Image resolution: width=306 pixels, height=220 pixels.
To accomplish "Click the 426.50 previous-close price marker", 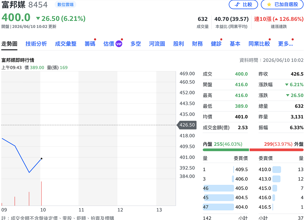I will tap(187, 125).
